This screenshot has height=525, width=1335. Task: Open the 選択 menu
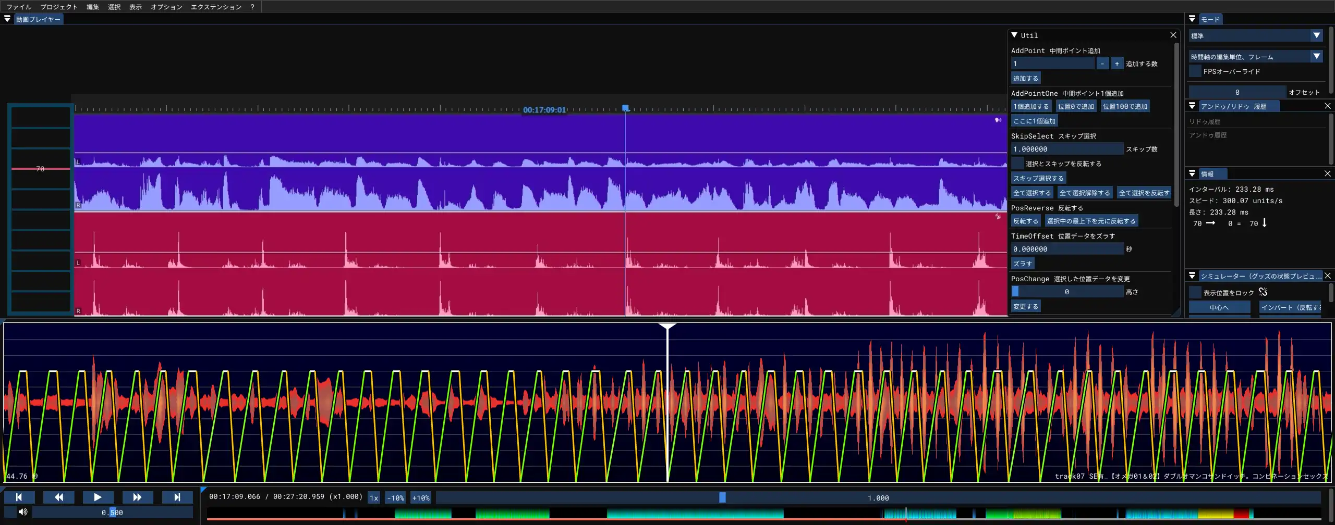click(x=114, y=7)
